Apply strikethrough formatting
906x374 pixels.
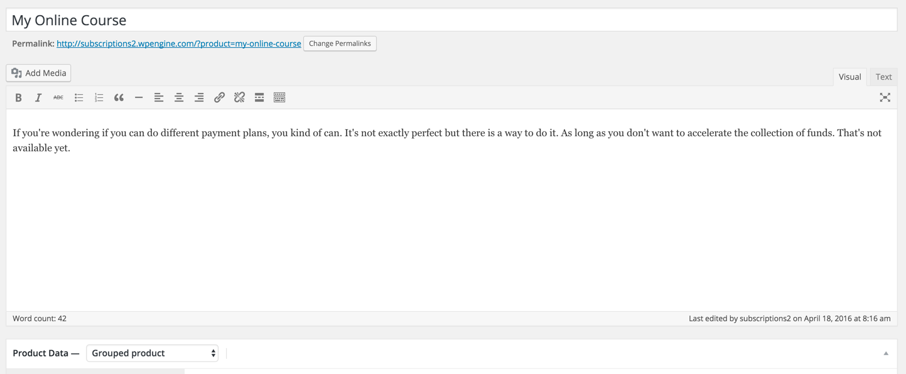pyautogui.click(x=58, y=98)
